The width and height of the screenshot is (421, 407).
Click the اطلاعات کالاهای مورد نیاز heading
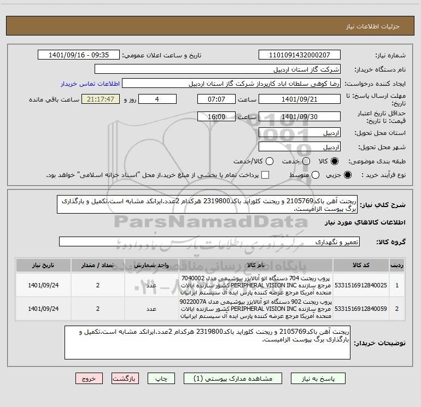click(x=365, y=222)
